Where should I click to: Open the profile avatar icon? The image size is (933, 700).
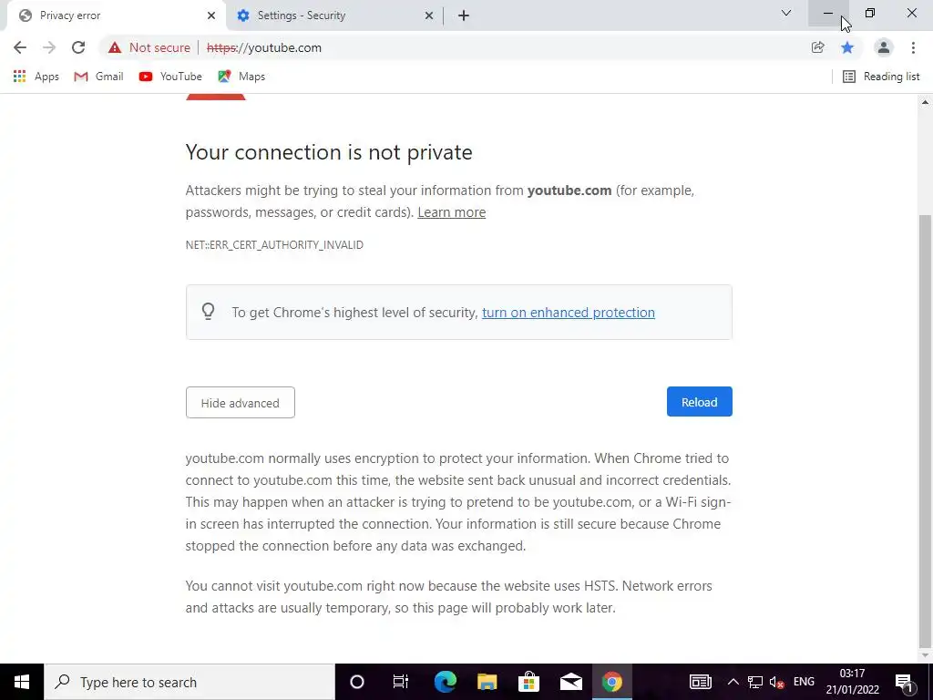884,47
